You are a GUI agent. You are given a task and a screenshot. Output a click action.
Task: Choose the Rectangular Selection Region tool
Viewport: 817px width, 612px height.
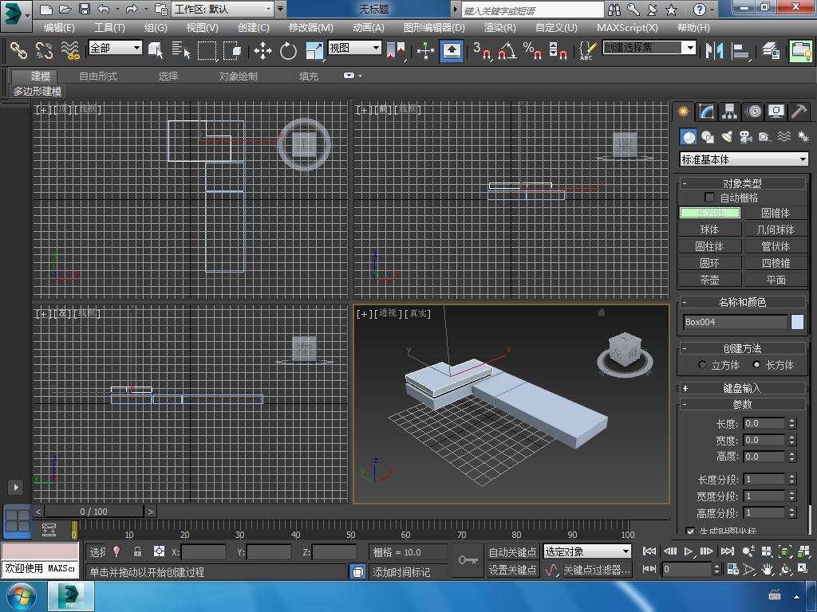coord(207,50)
